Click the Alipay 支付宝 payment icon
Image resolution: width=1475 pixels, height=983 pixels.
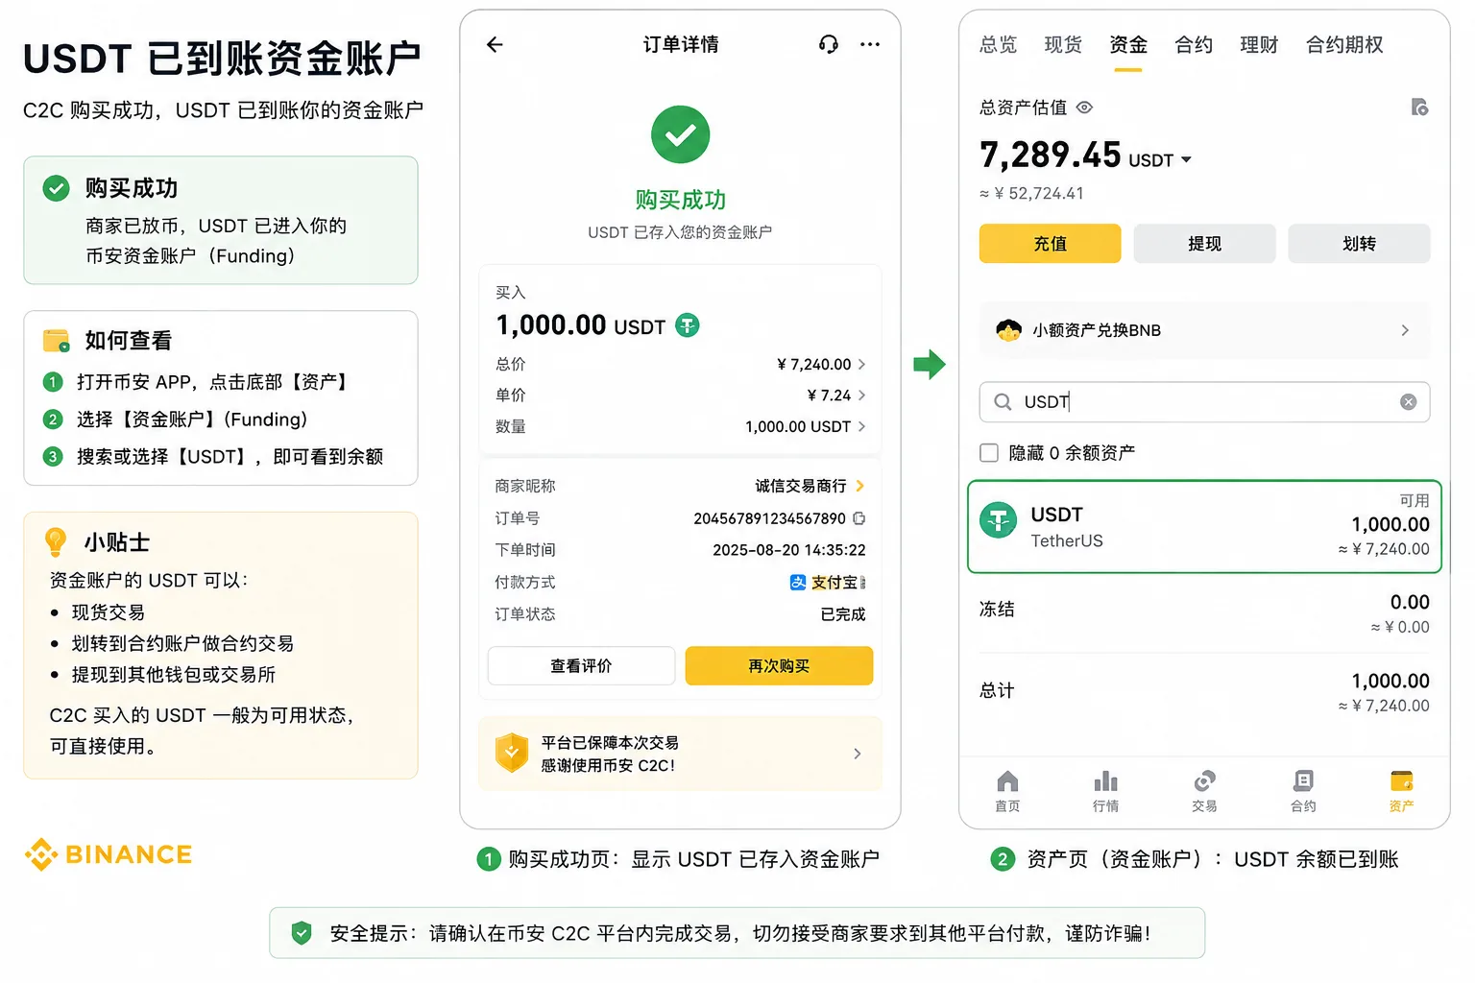pyautogui.click(x=798, y=582)
